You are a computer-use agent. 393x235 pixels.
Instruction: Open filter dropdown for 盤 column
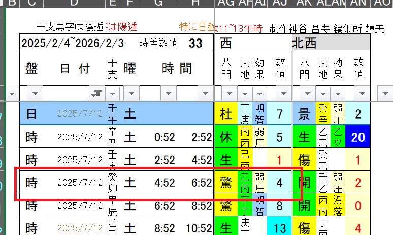tap(35, 93)
